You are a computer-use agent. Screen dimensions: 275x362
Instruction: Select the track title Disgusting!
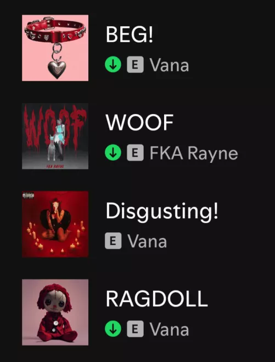[x=162, y=211]
